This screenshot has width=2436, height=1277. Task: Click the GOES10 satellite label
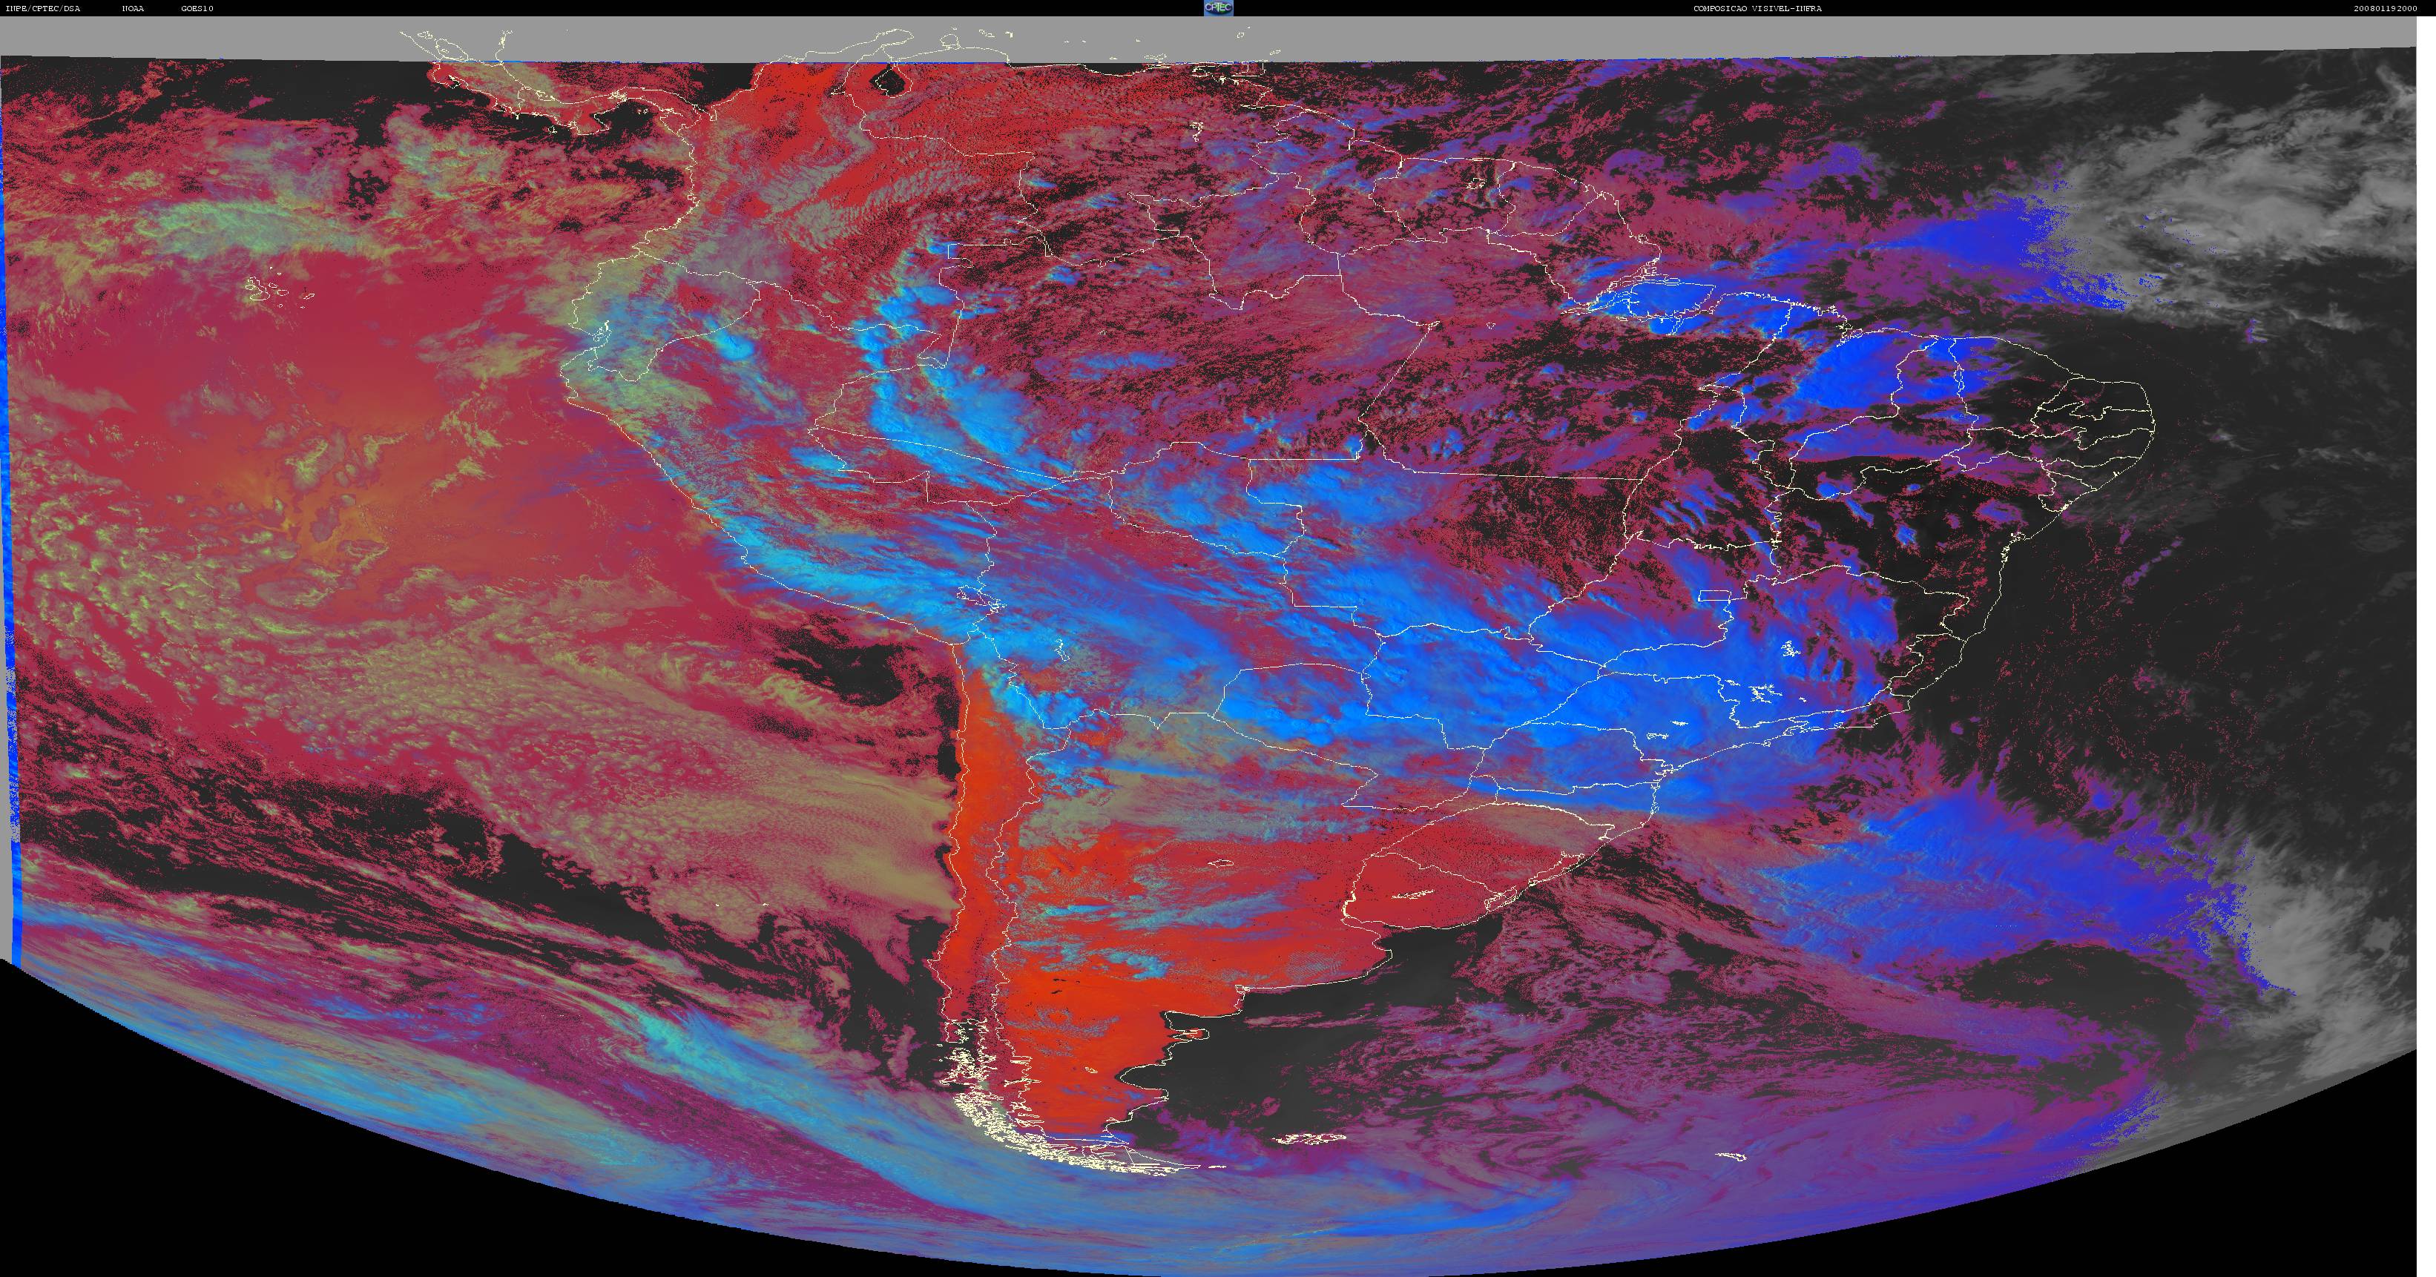tap(197, 8)
